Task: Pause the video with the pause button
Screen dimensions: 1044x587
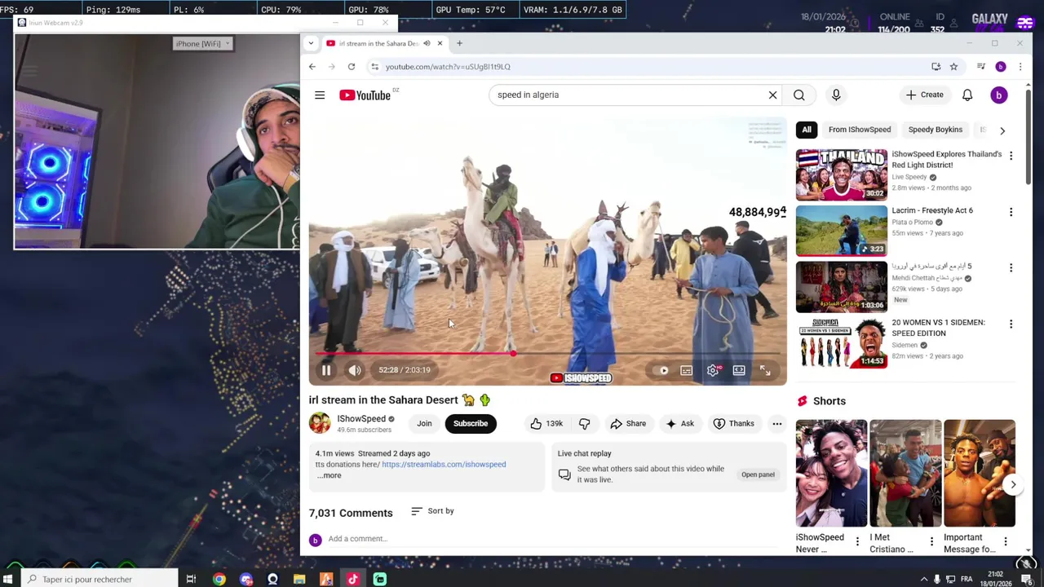Action: point(325,370)
